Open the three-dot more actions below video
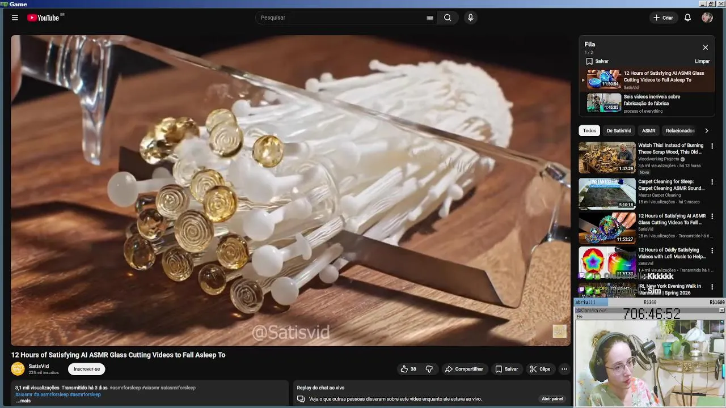This screenshot has height=408, width=726. (x=564, y=369)
